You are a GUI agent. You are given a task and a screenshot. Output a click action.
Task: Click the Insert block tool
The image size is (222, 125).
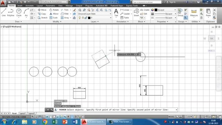(136, 12)
